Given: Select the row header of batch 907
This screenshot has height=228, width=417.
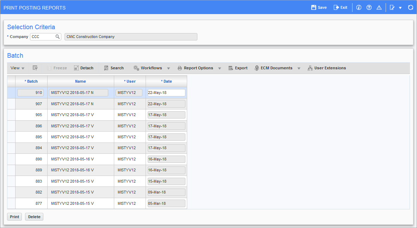Looking at the screenshot, I should (11, 104).
